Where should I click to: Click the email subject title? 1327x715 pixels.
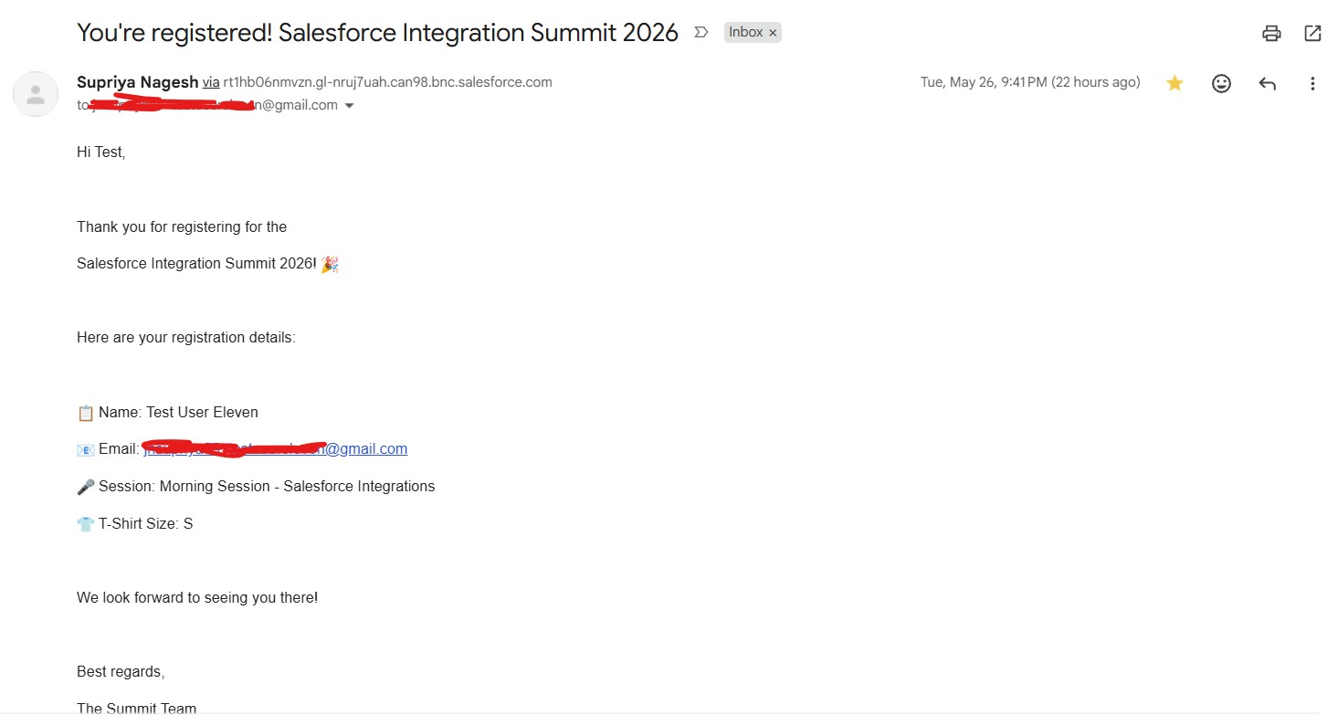(377, 33)
